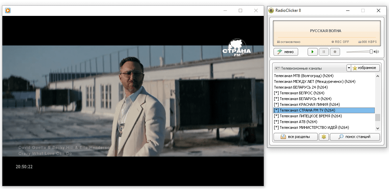Image resolution: width=389 pixels, height=189 pixels.
Task: Select Телеканал КРАСНАЯ ЛИНИЯ channel
Action: 324,104
